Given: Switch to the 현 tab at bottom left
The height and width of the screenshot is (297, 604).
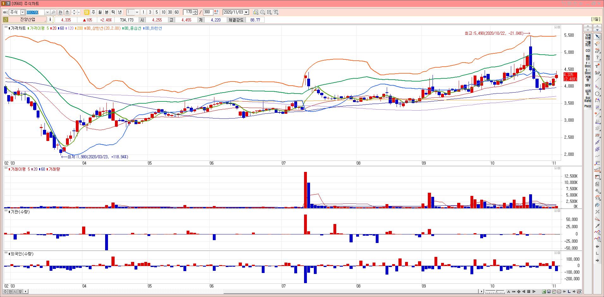Looking at the screenshot, I should (x=10, y=291).
